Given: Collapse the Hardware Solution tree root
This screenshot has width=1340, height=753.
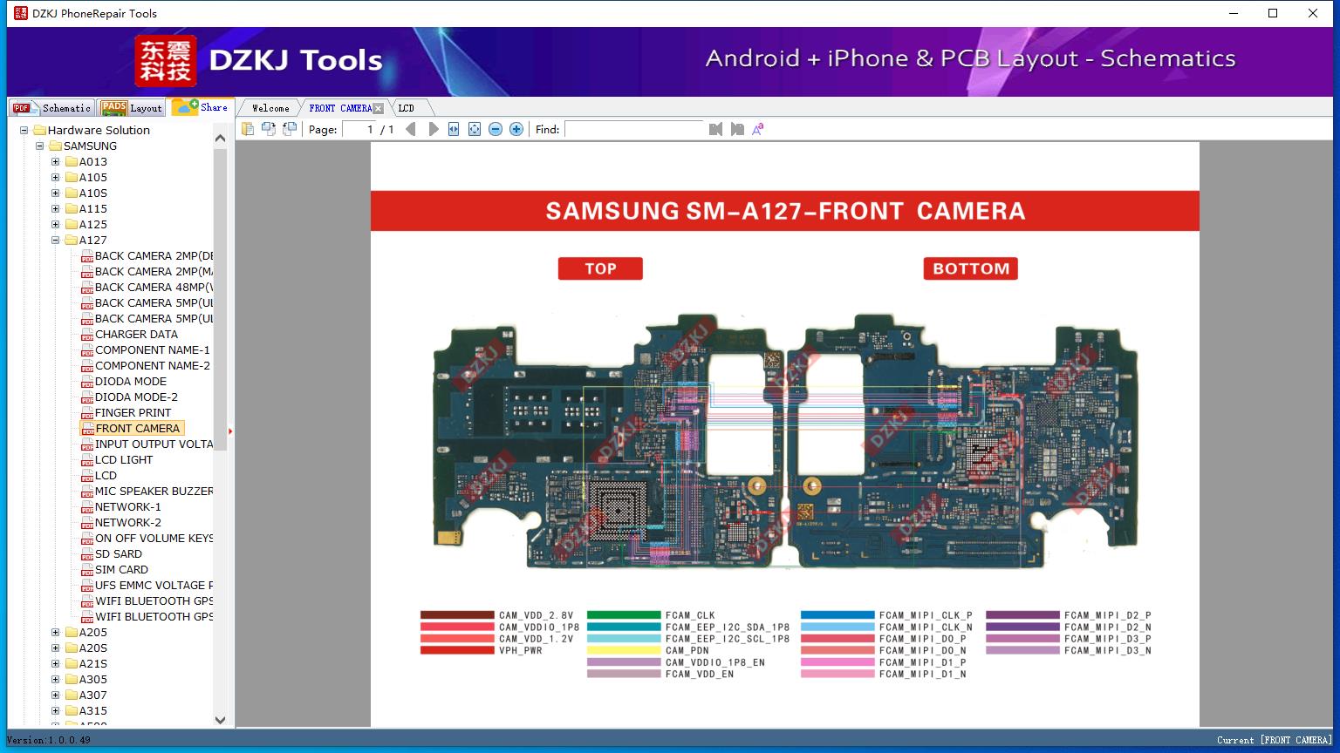Looking at the screenshot, I should [24, 131].
